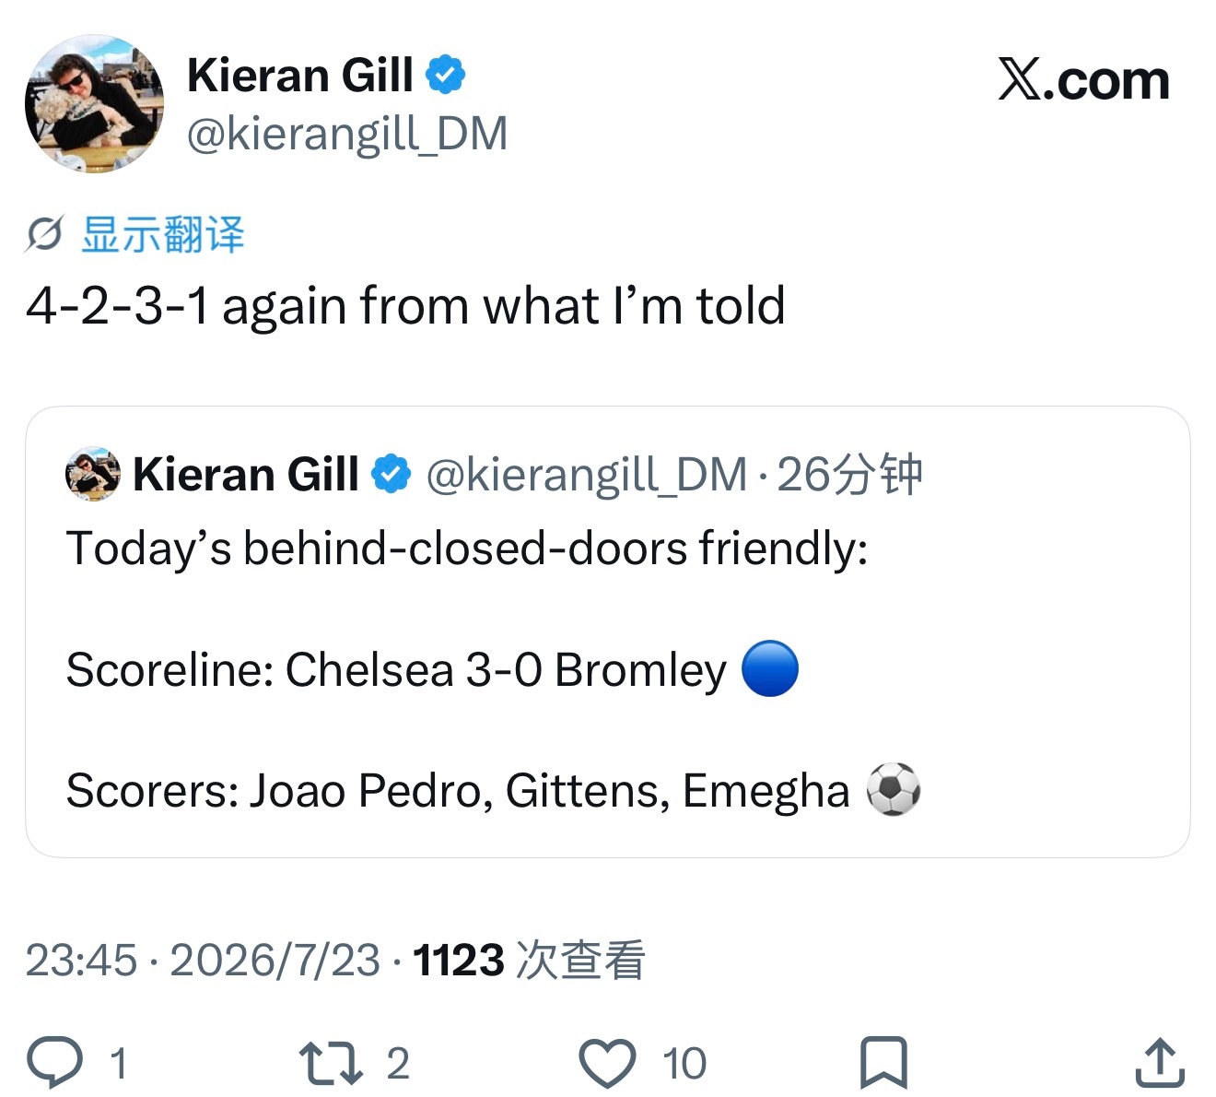Open the share arrow icon
The height and width of the screenshot is (1097, 1216).
[x=1159, y=1062]
